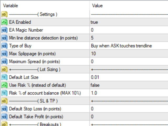Click the icon beside Max Splippage
This screenshot has width=168, height=126.
[x=4, y=54]
